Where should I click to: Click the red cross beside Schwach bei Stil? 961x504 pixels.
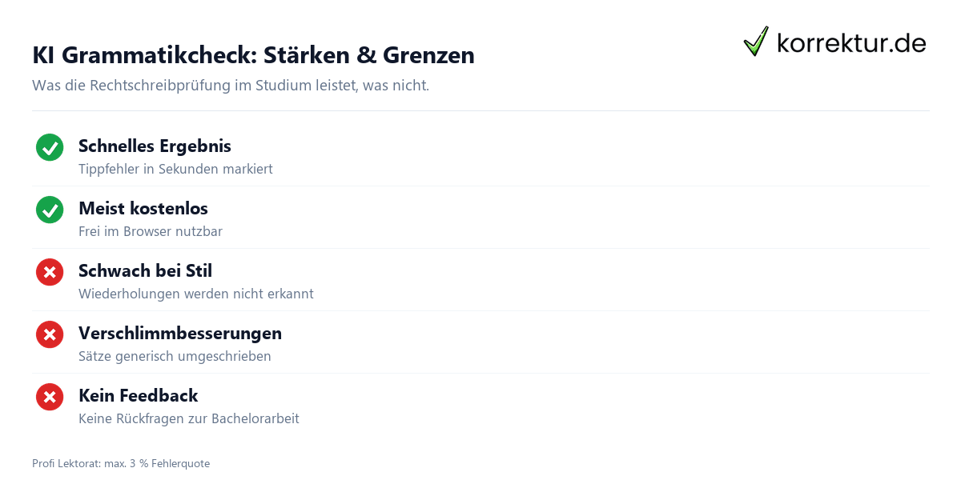(50, 272)
